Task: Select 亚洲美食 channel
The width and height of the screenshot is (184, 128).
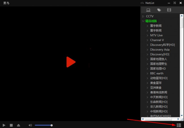Action: 156,88
